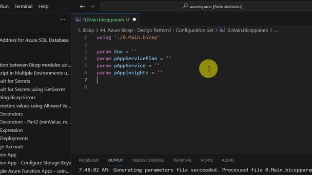Image resolution: width=312 pixels, height=175 pixels.
Task: Select the 0.Main.bicepparam editor tab
Action: [x=105, y=19]
